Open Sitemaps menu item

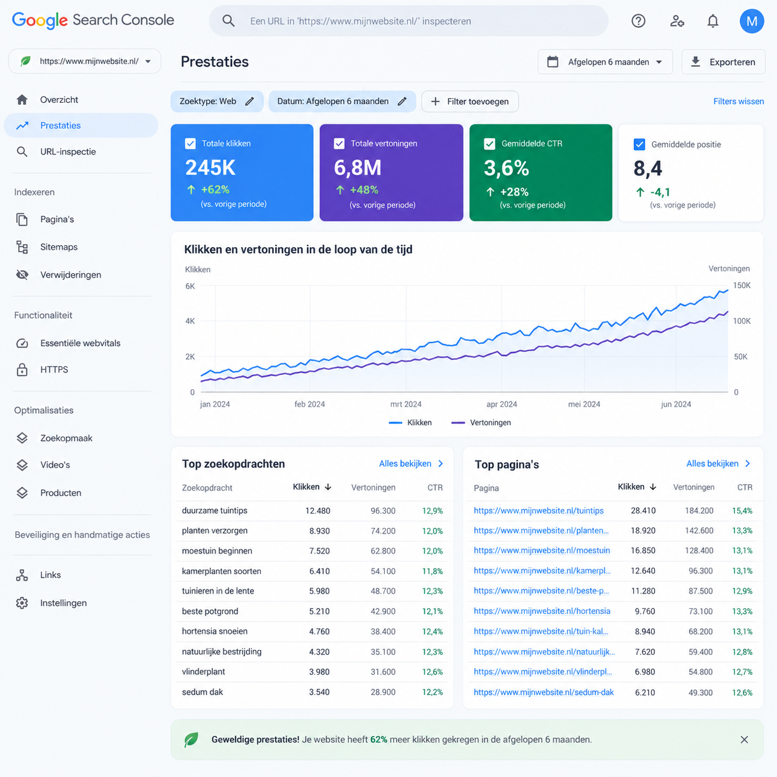point(81,247)
